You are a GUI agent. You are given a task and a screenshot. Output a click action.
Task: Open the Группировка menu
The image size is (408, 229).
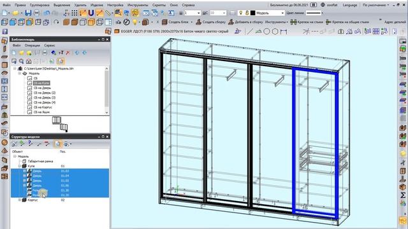coord(40,5)
